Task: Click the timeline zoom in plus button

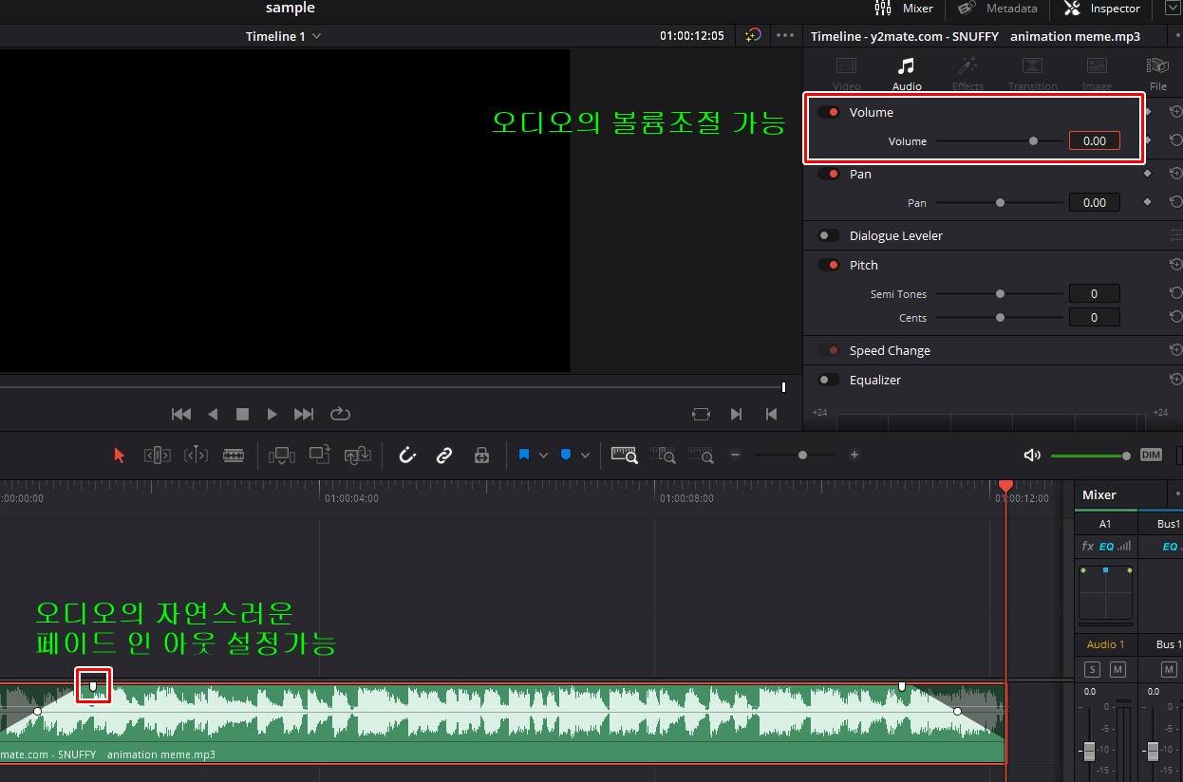Action: [854, 456]
